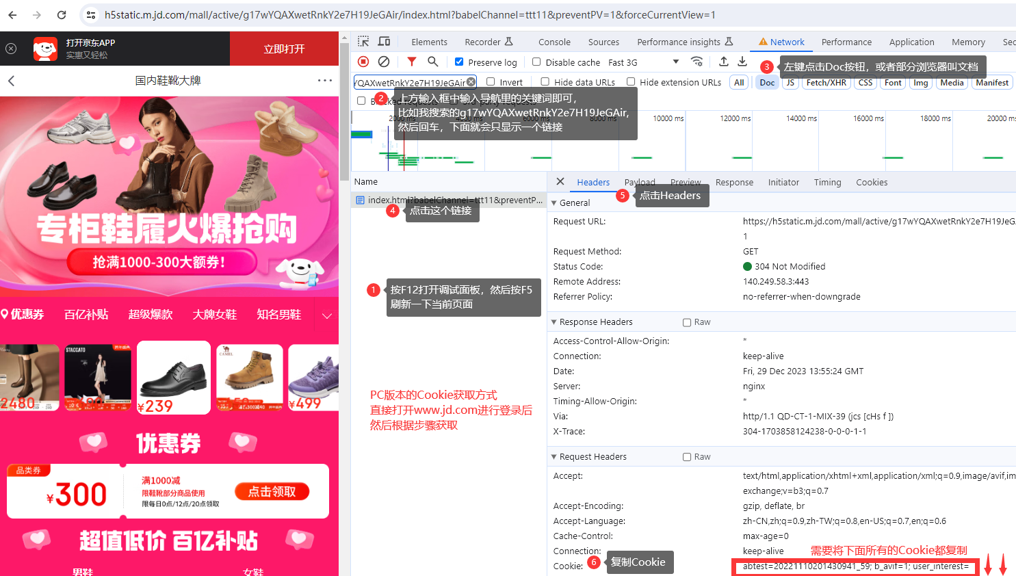Screen dimensions: 1016x576
Task: Click the document icon of index.html request
Action: [360, 200]
